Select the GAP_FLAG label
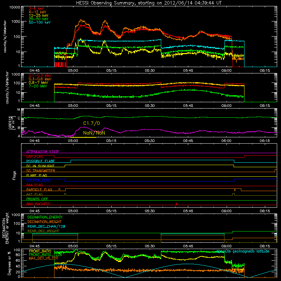 coord(34,156)
